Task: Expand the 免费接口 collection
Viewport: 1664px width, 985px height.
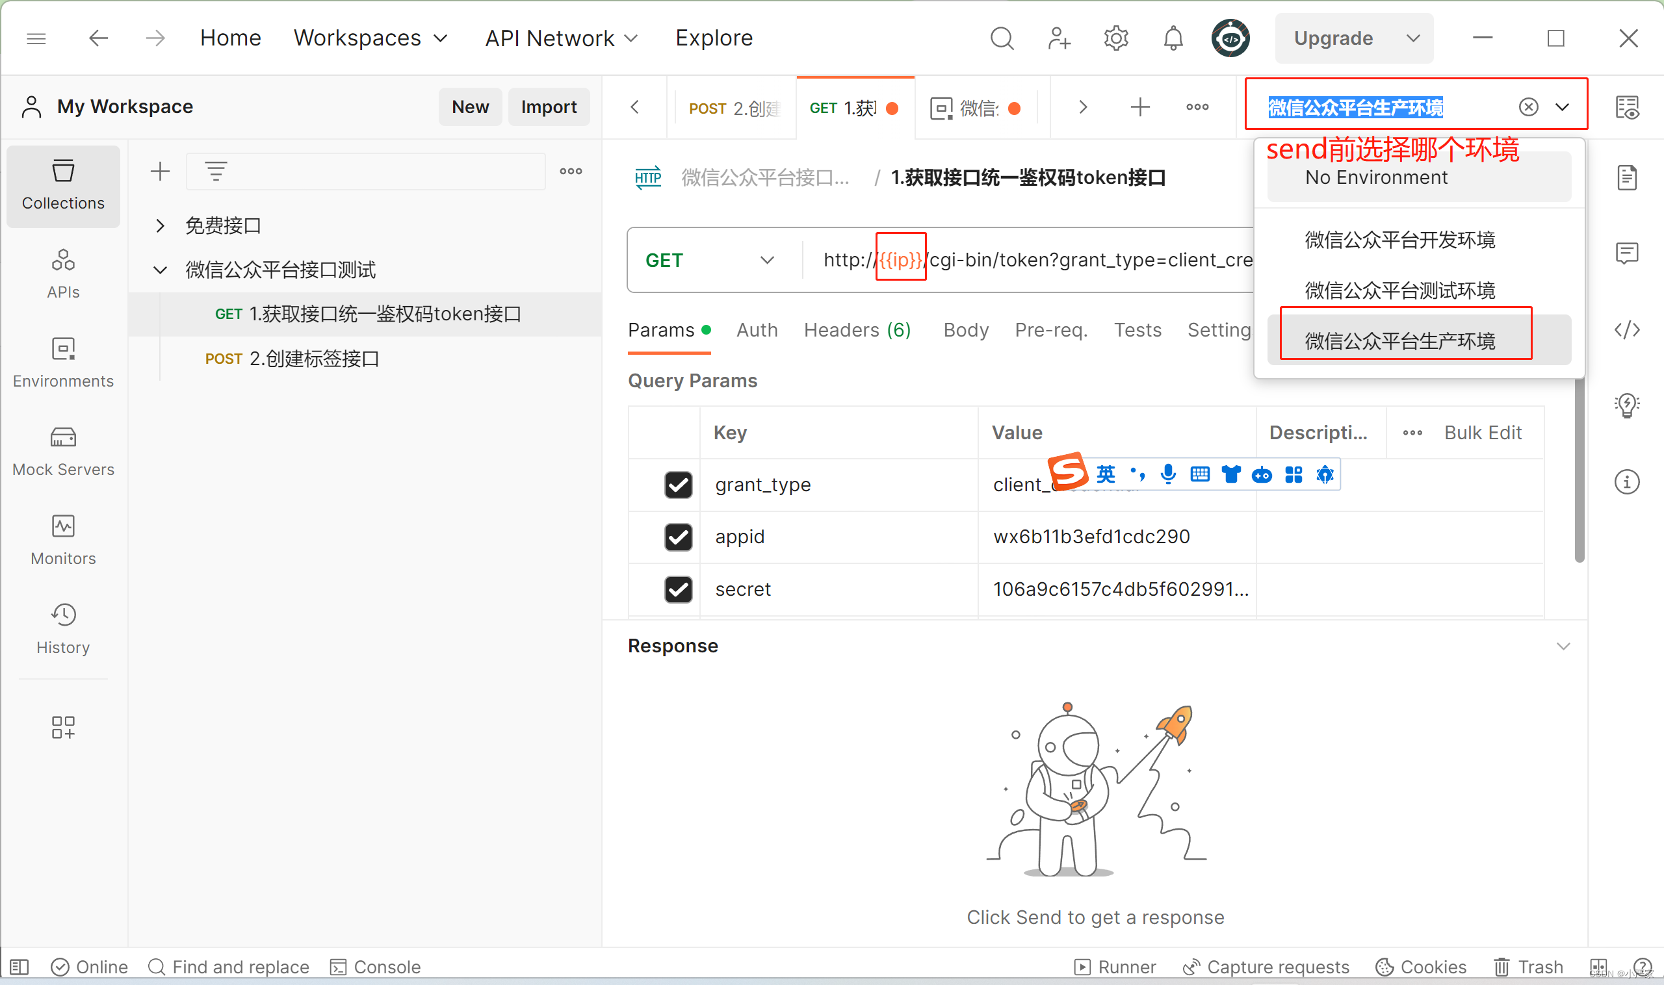Action: [160, 225]
